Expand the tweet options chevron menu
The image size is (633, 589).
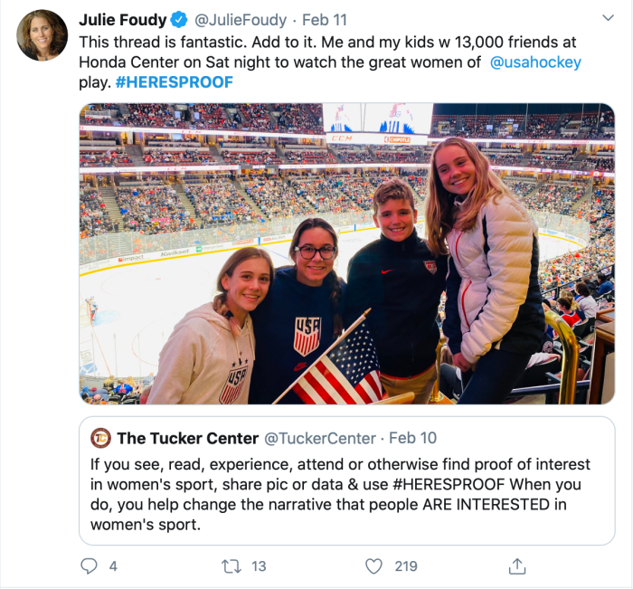click(609, 17)
